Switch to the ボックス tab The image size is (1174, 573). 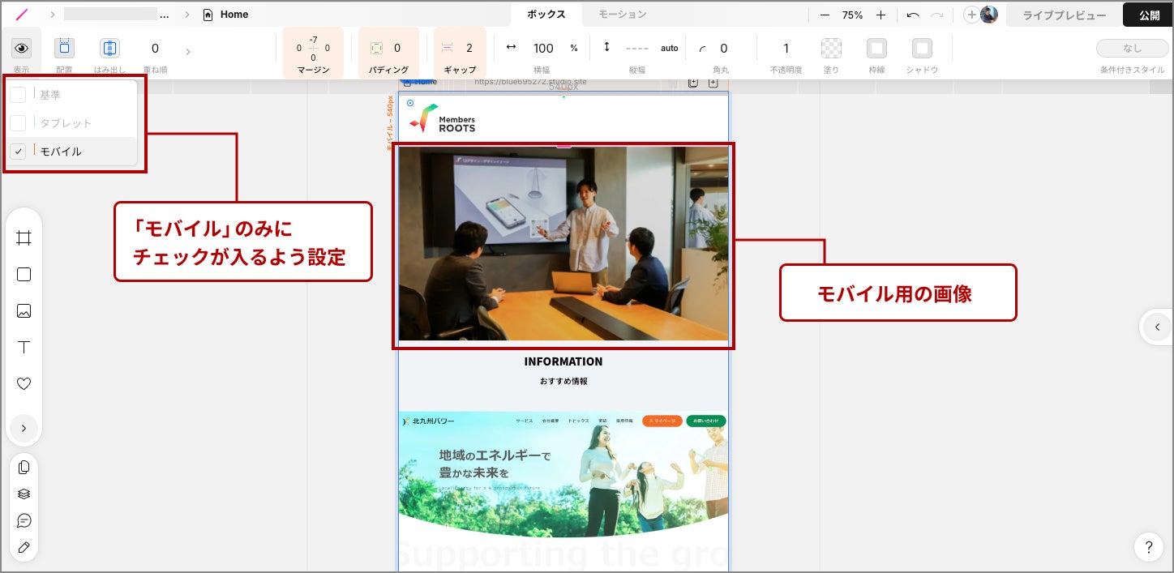[546, 15]
